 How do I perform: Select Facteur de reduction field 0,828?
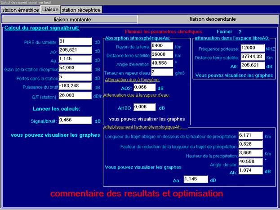click(250, 144)
